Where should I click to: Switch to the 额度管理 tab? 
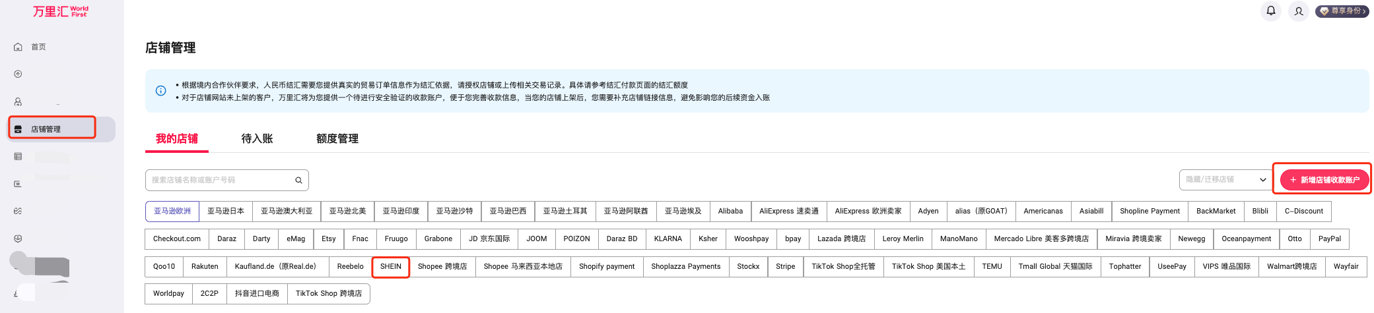click(x=337, y=138)
